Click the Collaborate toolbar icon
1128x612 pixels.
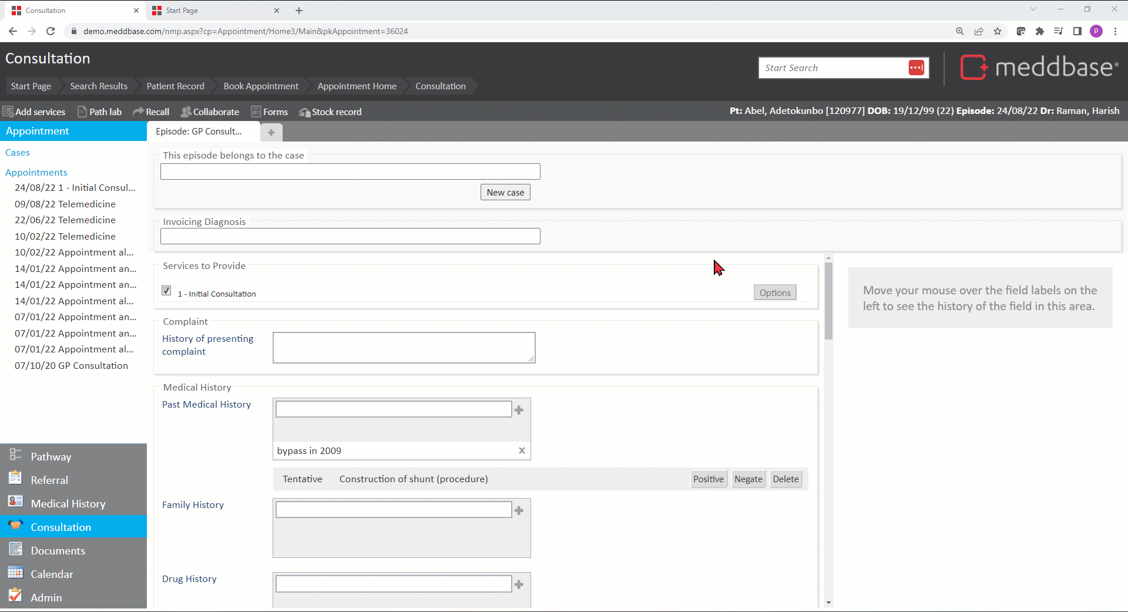[186, 112]
